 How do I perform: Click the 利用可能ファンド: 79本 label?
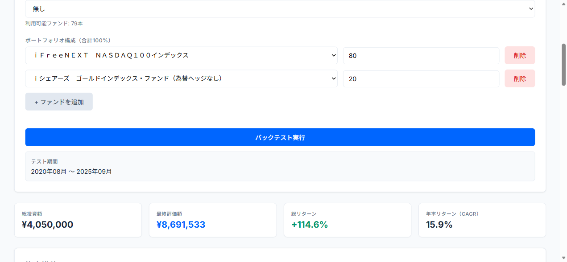pyautogui.click(x=54, y=23)
